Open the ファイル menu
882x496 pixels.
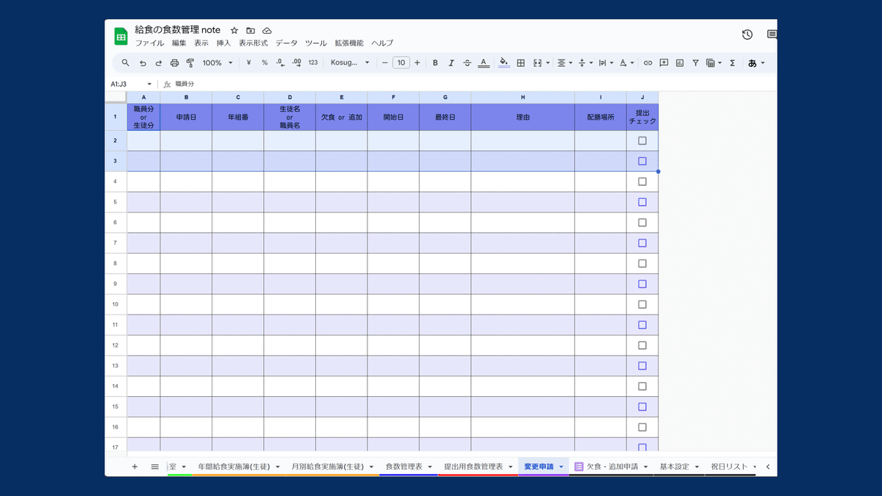pyautogui.click(x=149, y=43)
